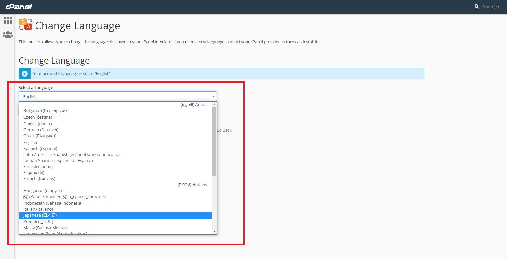Select Iberian Spanish option

(115, 161)
